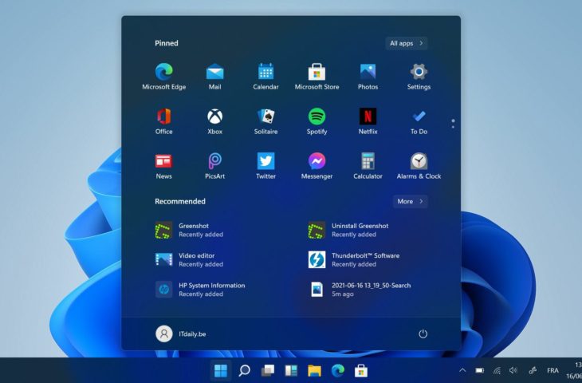Click the link icon in system tray
582x383 pixels.
(x=533, y=370)
